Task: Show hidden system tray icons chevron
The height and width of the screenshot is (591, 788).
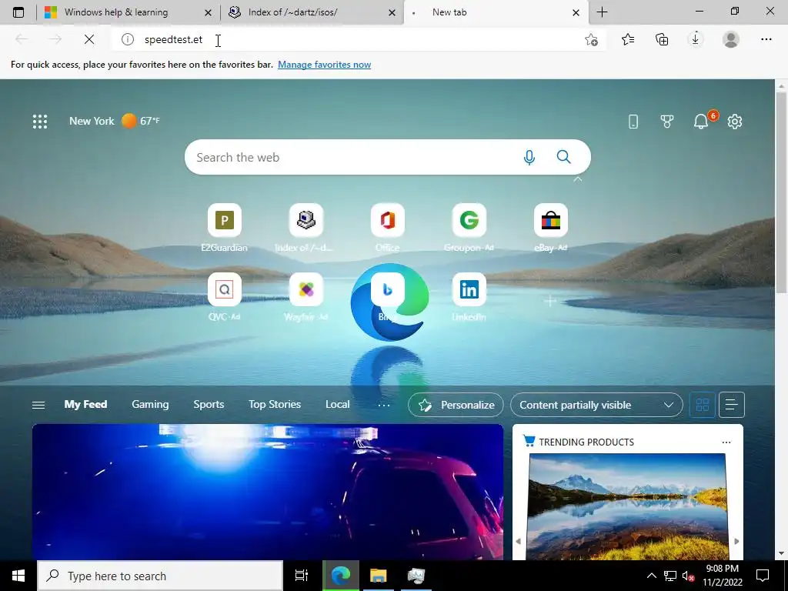Action: coord(651,576)
